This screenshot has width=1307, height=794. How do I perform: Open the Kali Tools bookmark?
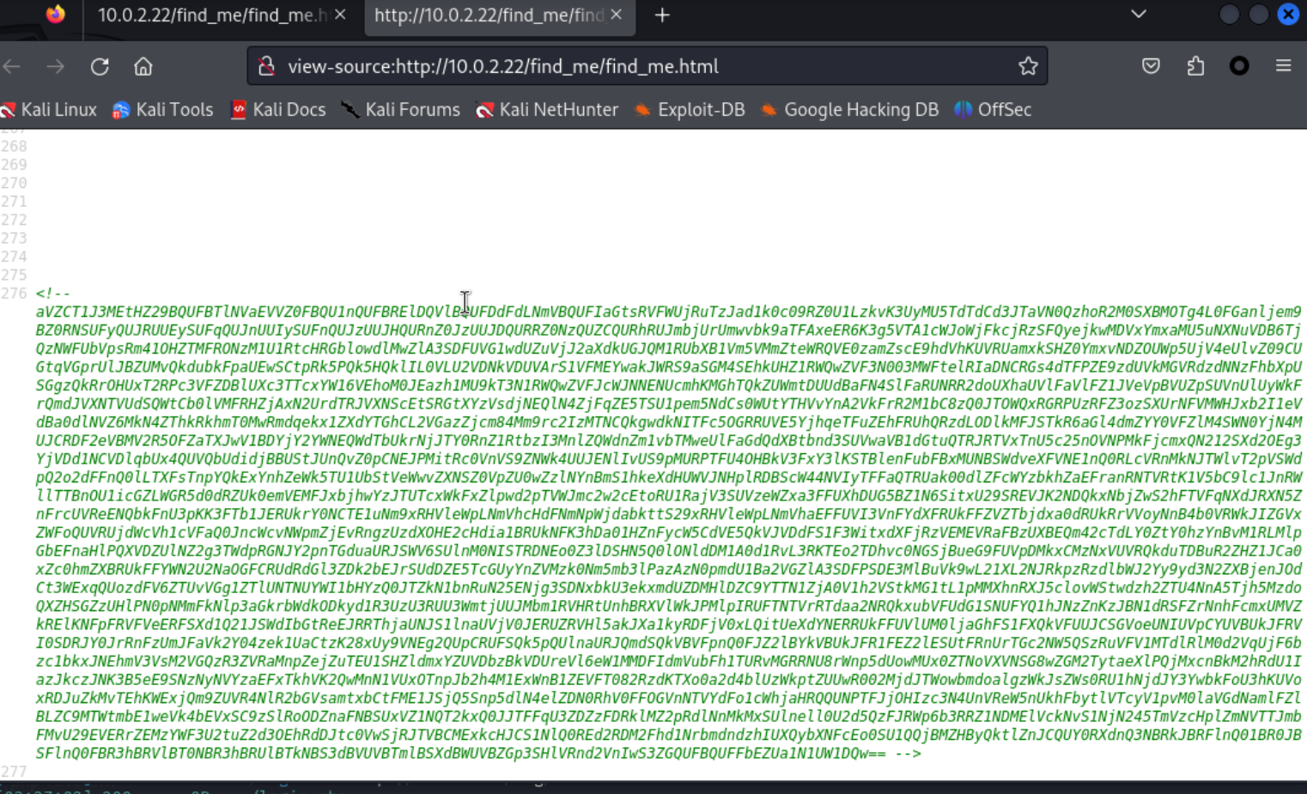point(163,110)
